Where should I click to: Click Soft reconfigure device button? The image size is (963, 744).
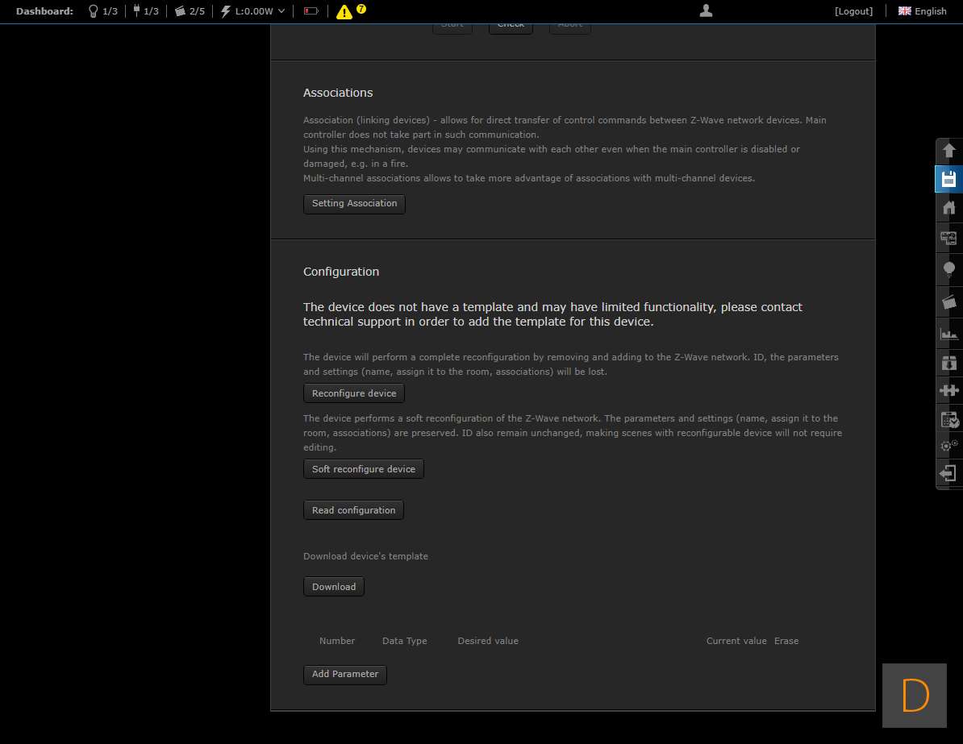point(363,469)
